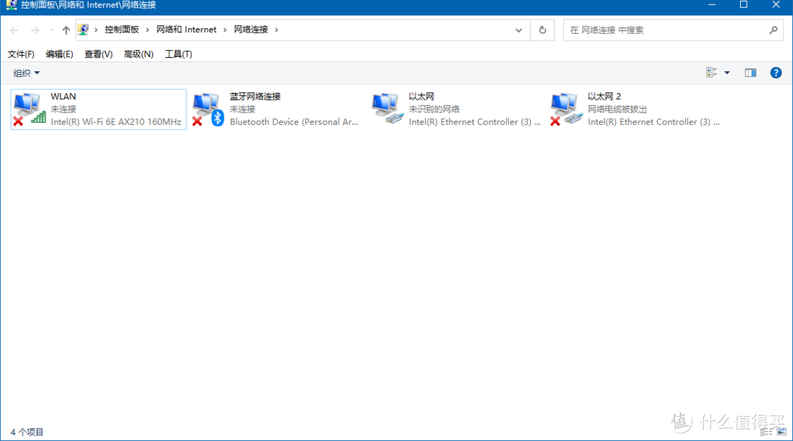Viewport: 793px width, 441px height.
Task: Navigate to 网络和 Internet via breadcrumb
Action: pyautogui.click(x=186, y=29)
